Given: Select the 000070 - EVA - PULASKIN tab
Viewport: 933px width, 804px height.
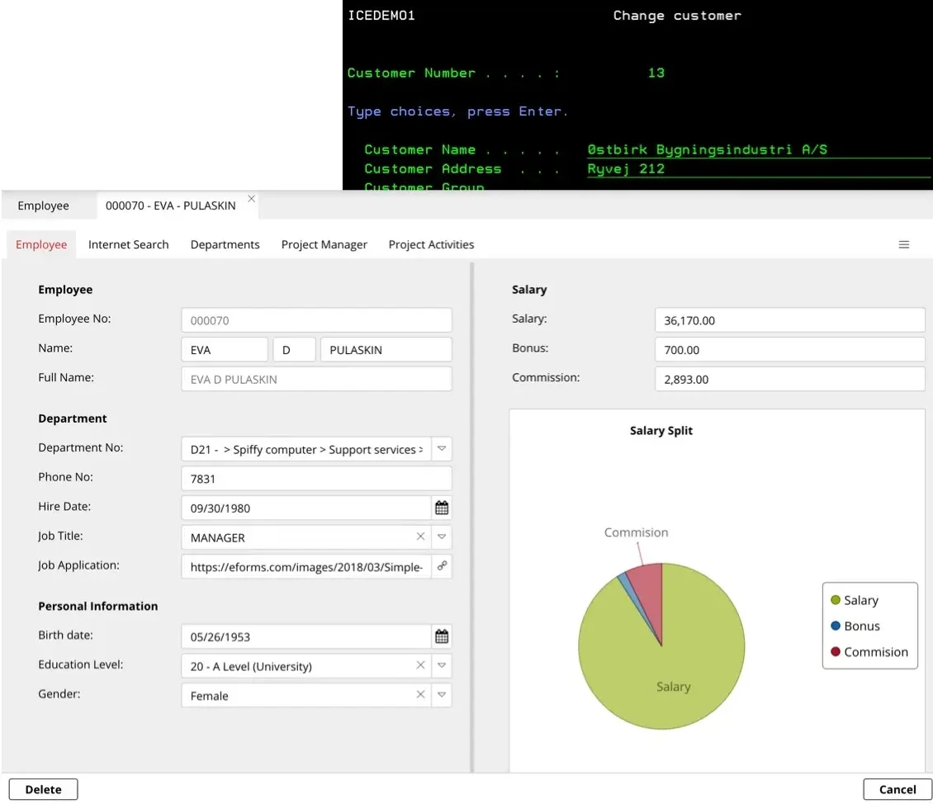Looking at the screenshot, I should coord(170,206).
